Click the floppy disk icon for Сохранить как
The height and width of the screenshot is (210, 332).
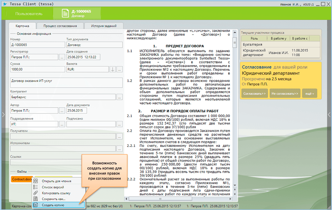(36, 199)
